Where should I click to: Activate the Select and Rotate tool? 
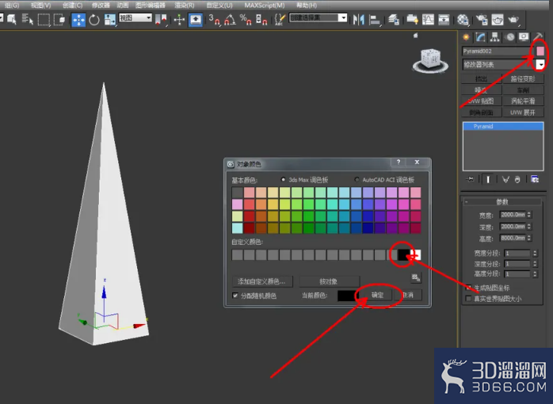[94, 19]
